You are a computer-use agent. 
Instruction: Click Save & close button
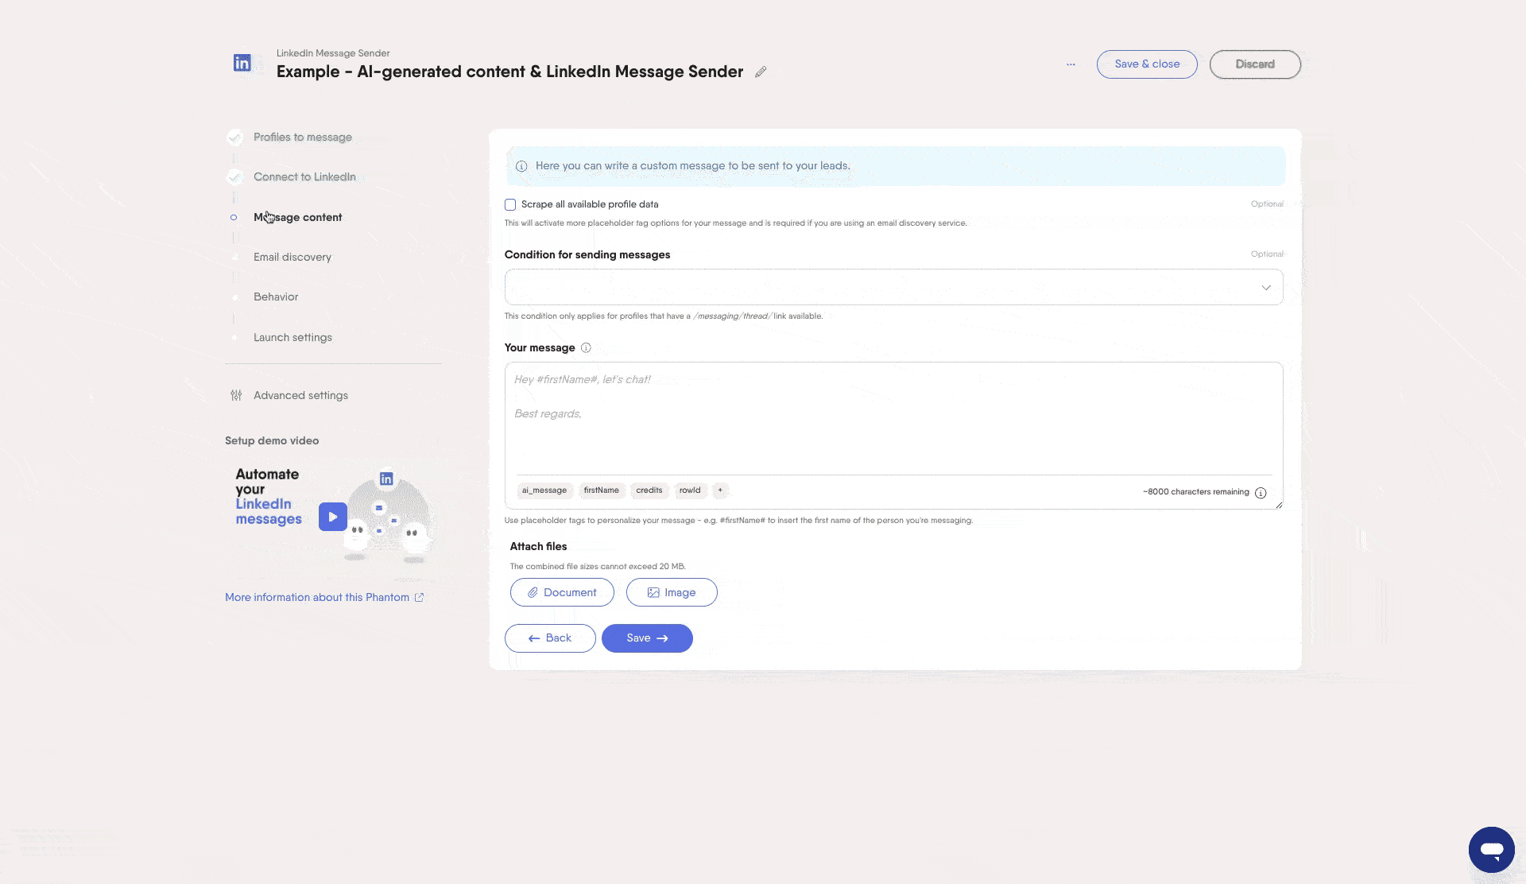(x=1147, y=64)
